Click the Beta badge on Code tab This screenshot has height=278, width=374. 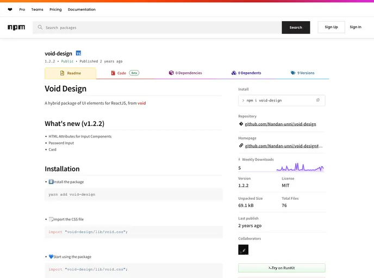pos(134,73)
